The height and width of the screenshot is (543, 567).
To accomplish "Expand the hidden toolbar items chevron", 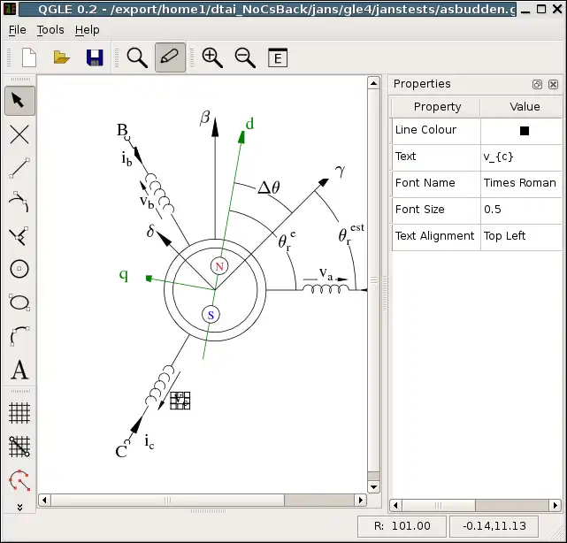I will coord(19,508).
